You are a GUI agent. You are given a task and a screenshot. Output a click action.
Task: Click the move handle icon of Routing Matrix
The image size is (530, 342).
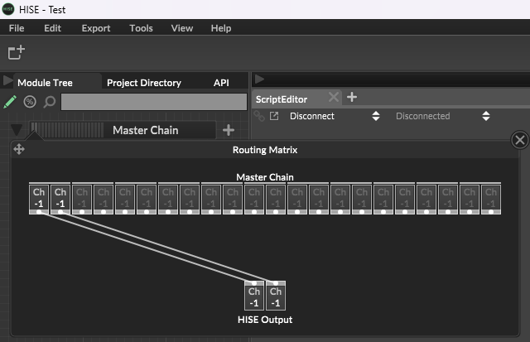(x=19, y=150)
